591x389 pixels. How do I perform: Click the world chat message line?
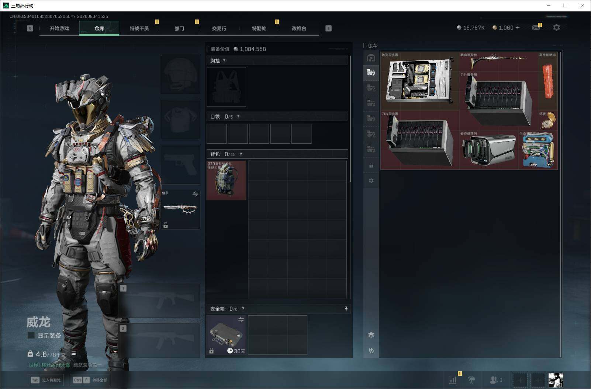coord(64,365)
